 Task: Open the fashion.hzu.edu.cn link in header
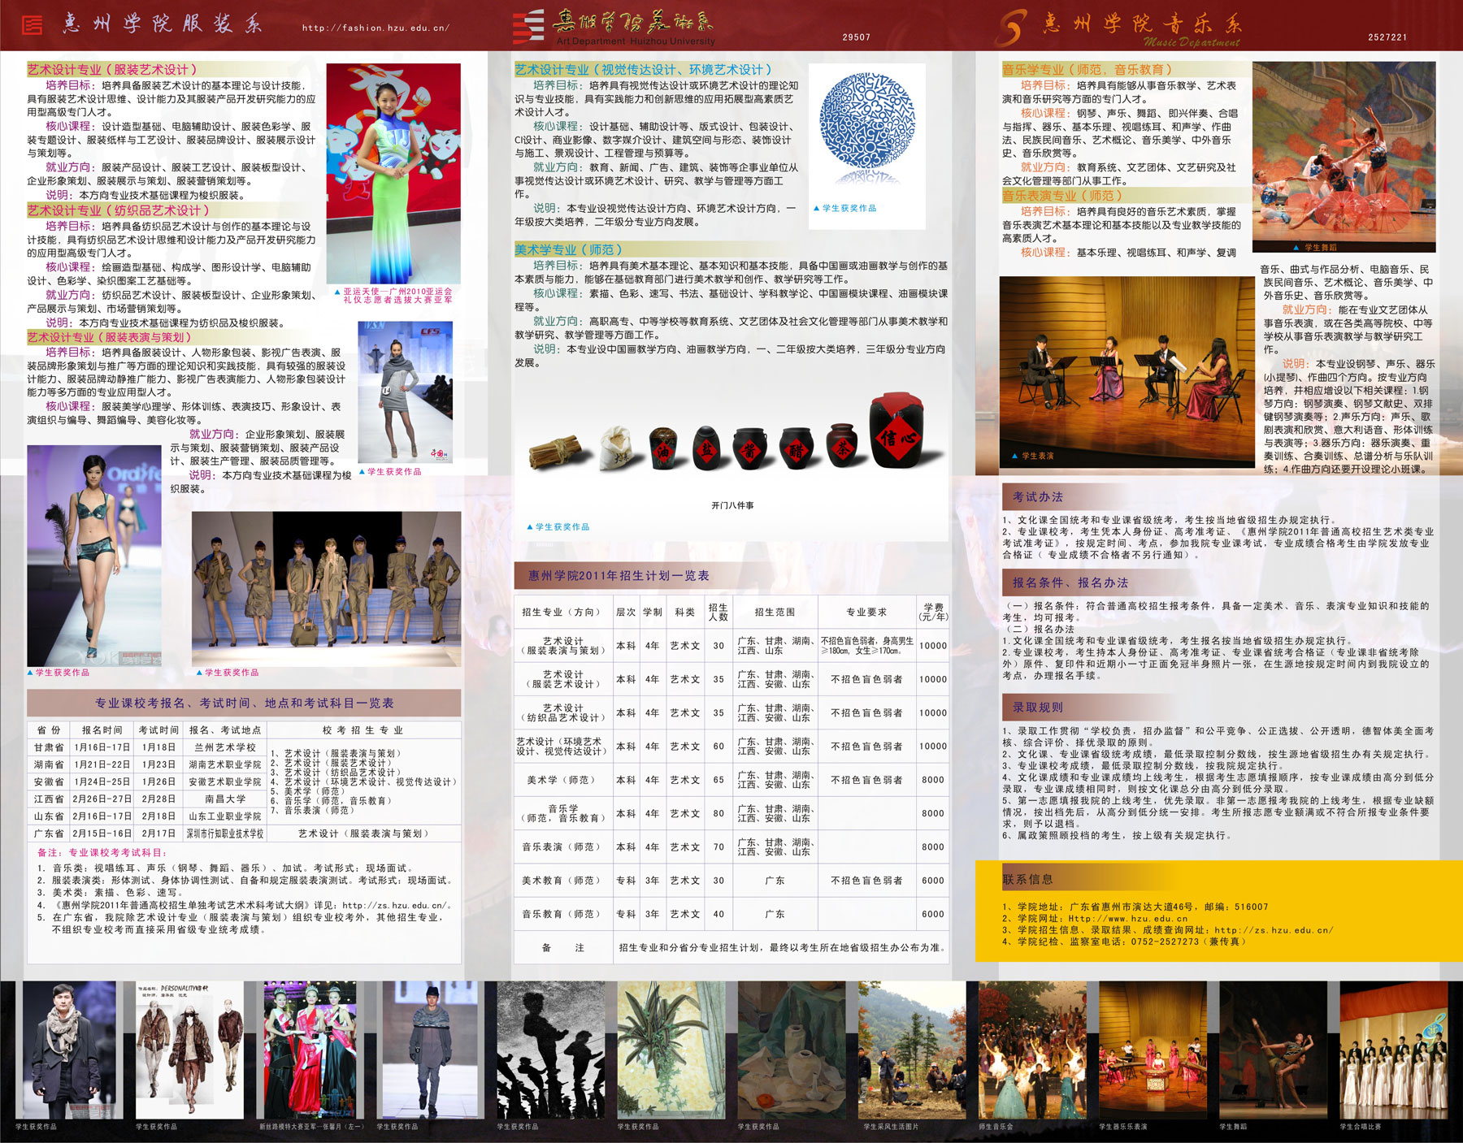coord(376,28)
